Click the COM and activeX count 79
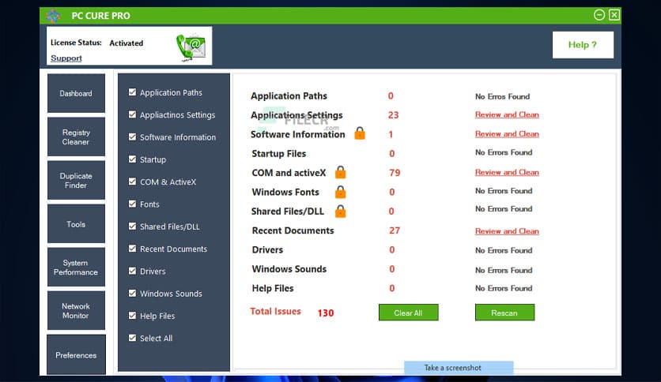The image size is (661, 382). [395, 173]
